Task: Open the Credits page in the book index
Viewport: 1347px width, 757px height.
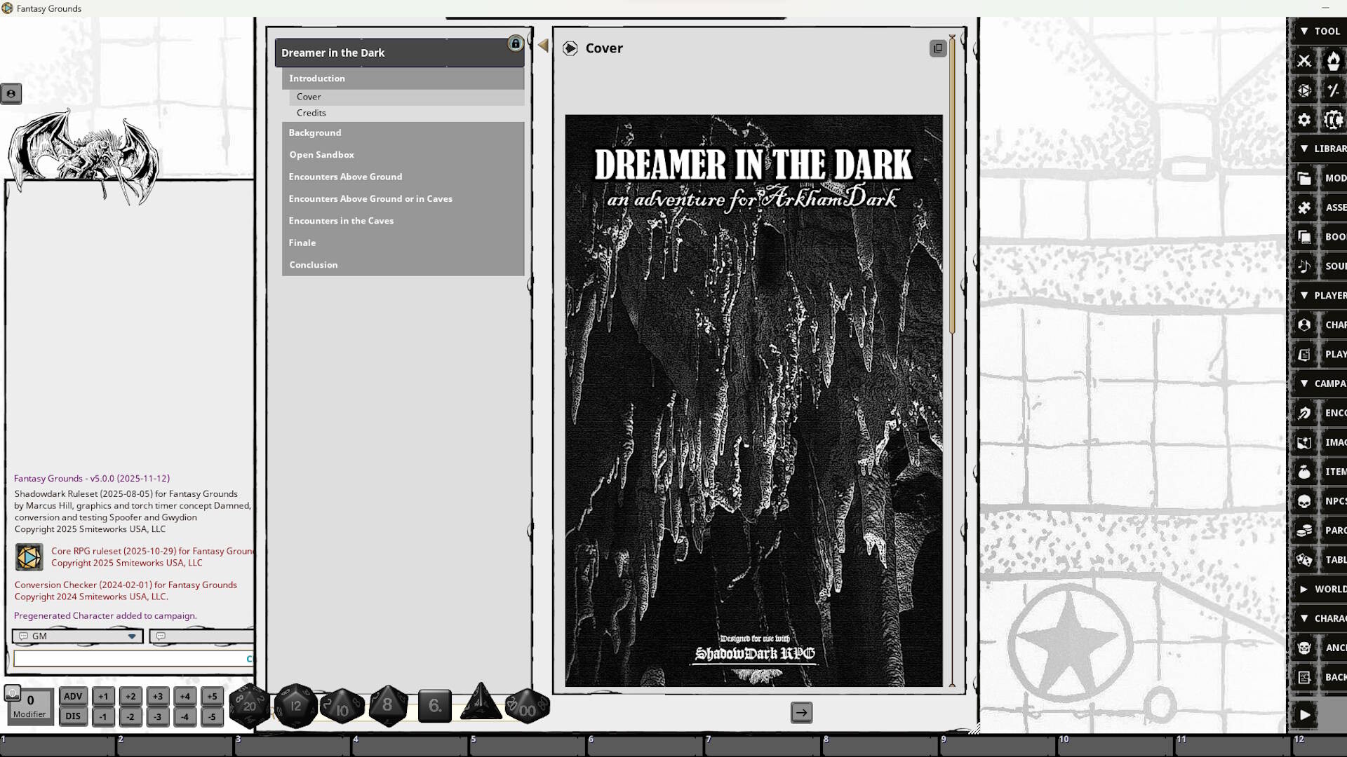Action: point(311,113)
